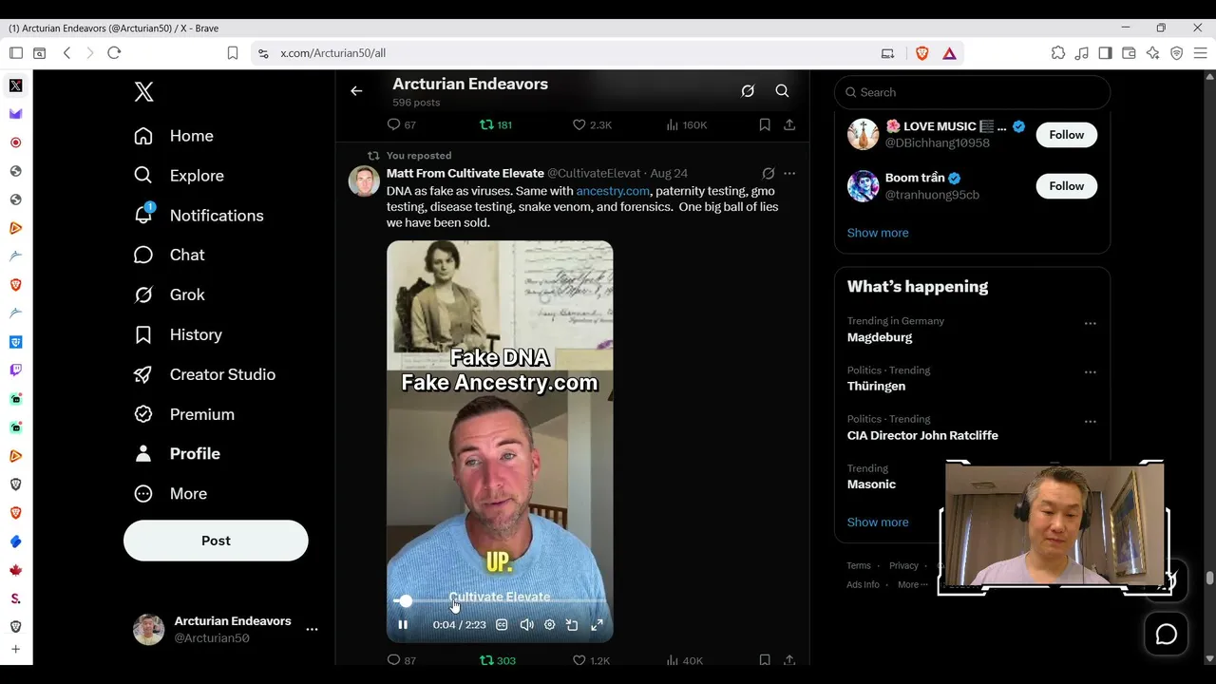The image size is (1216, 684).
Task: Select the X tab in vertical tab strip
Action: pos(16,85)
